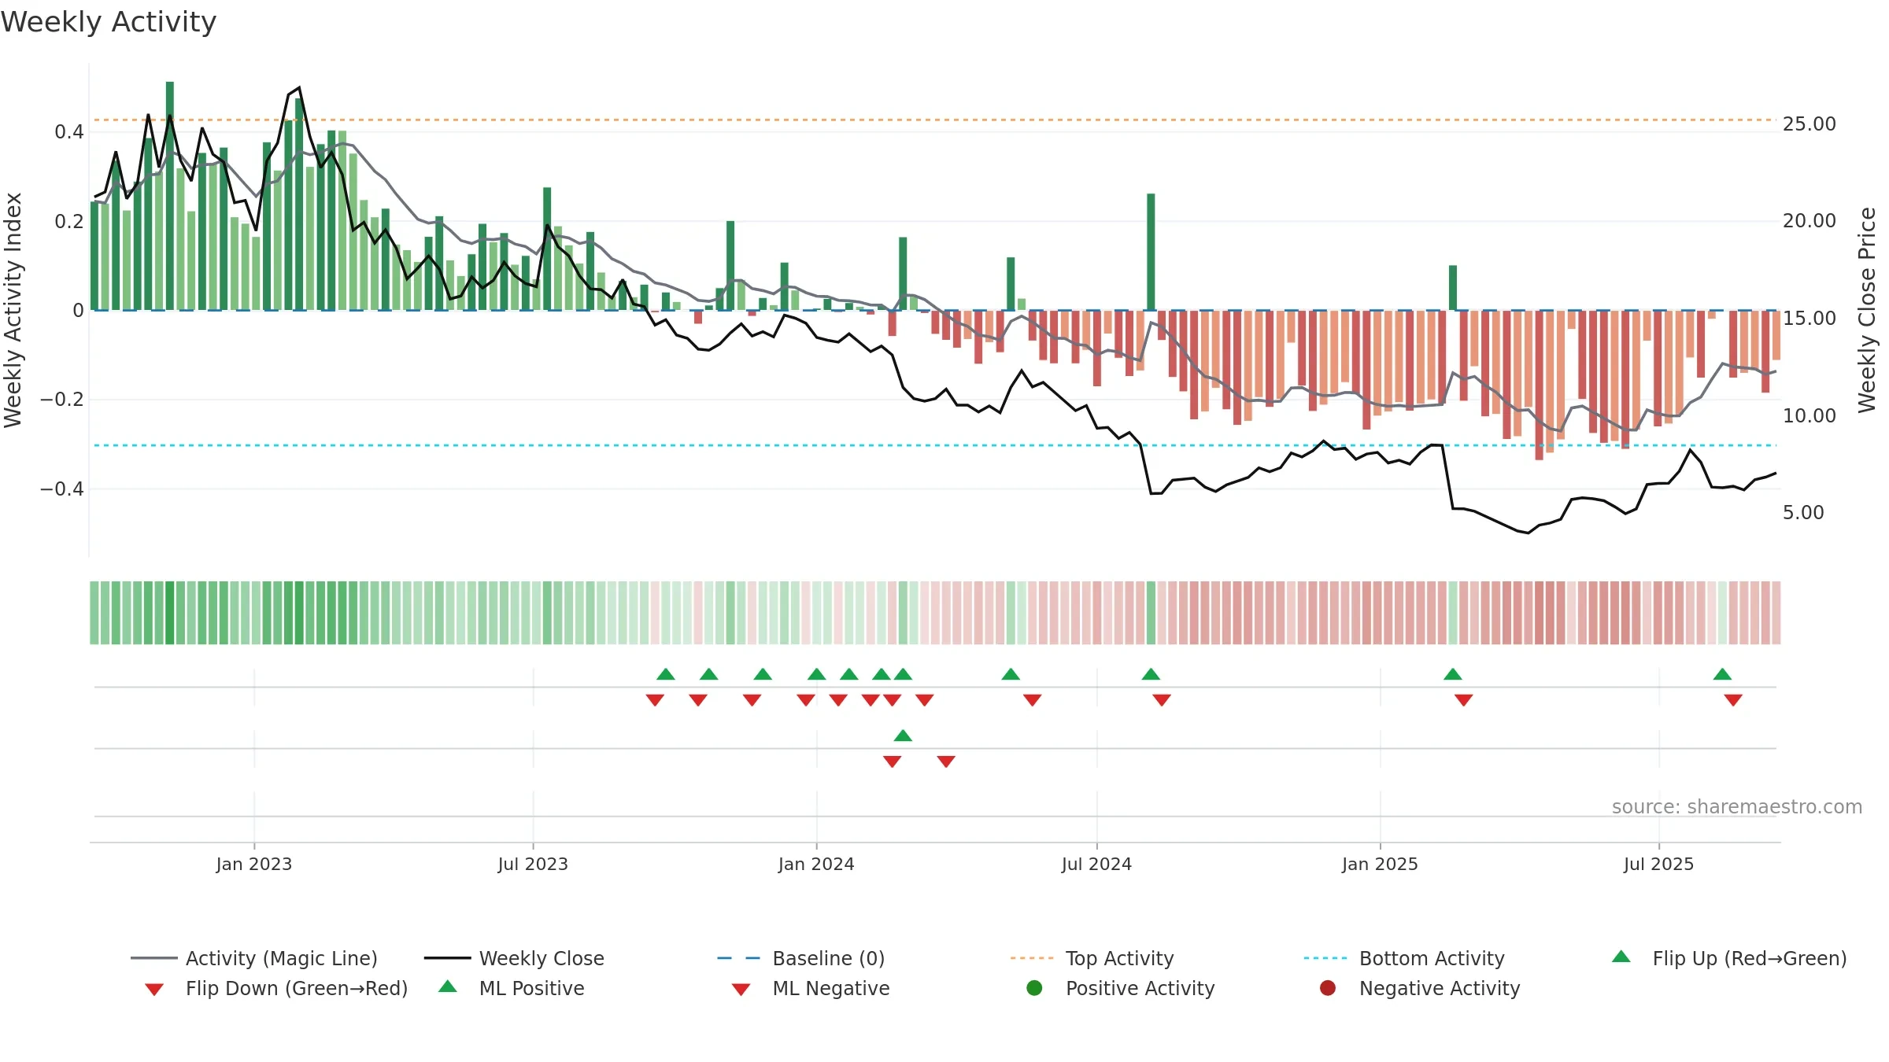Screen dimensions: 1889x1062
Task: Click the 0.4 activity index tick label
Action: click(x=69, y=131)
